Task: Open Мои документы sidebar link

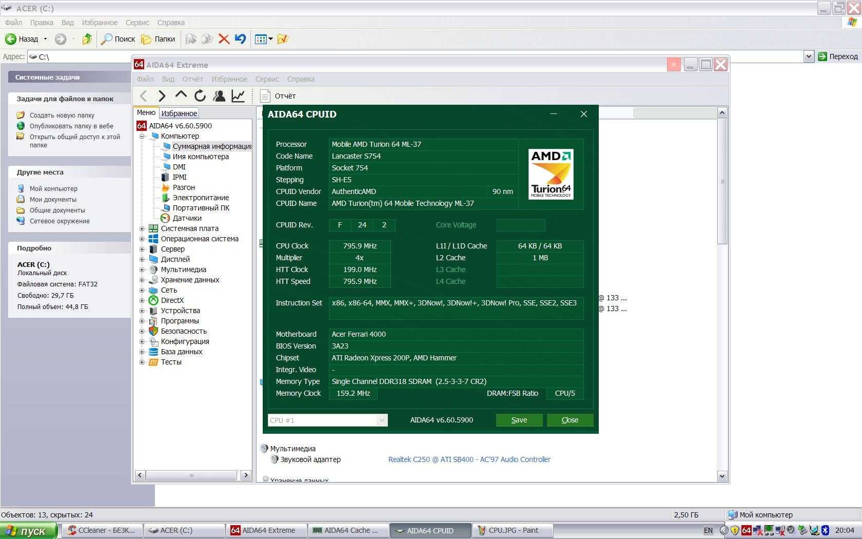Action: (53, 200)
